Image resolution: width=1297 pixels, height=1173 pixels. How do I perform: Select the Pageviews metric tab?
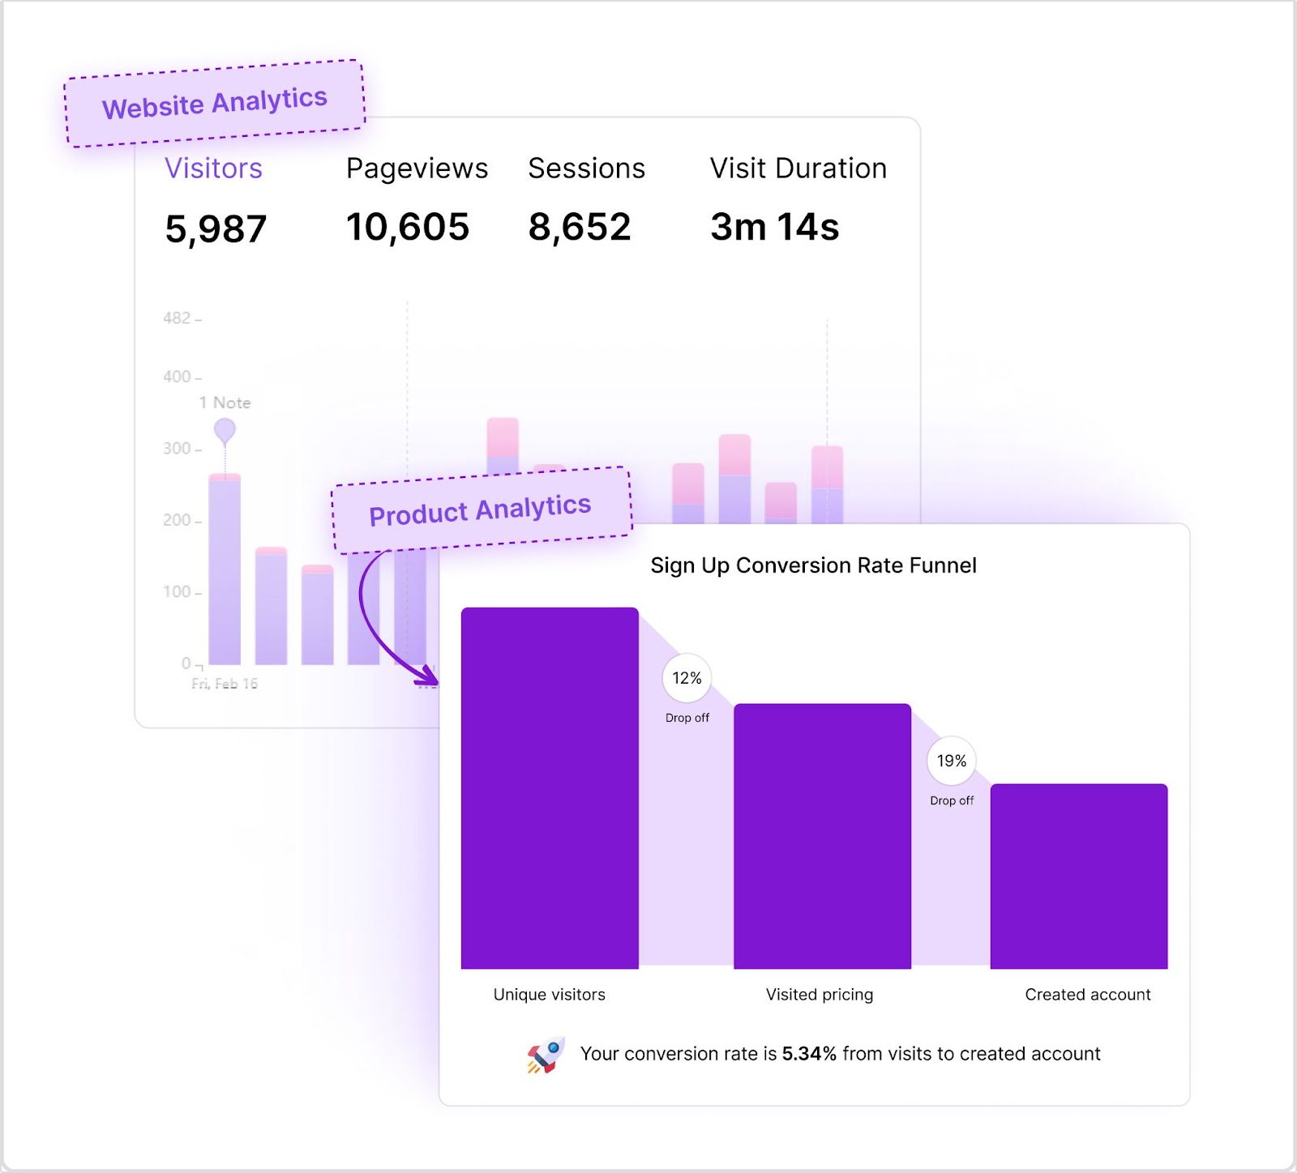[417, 168]
